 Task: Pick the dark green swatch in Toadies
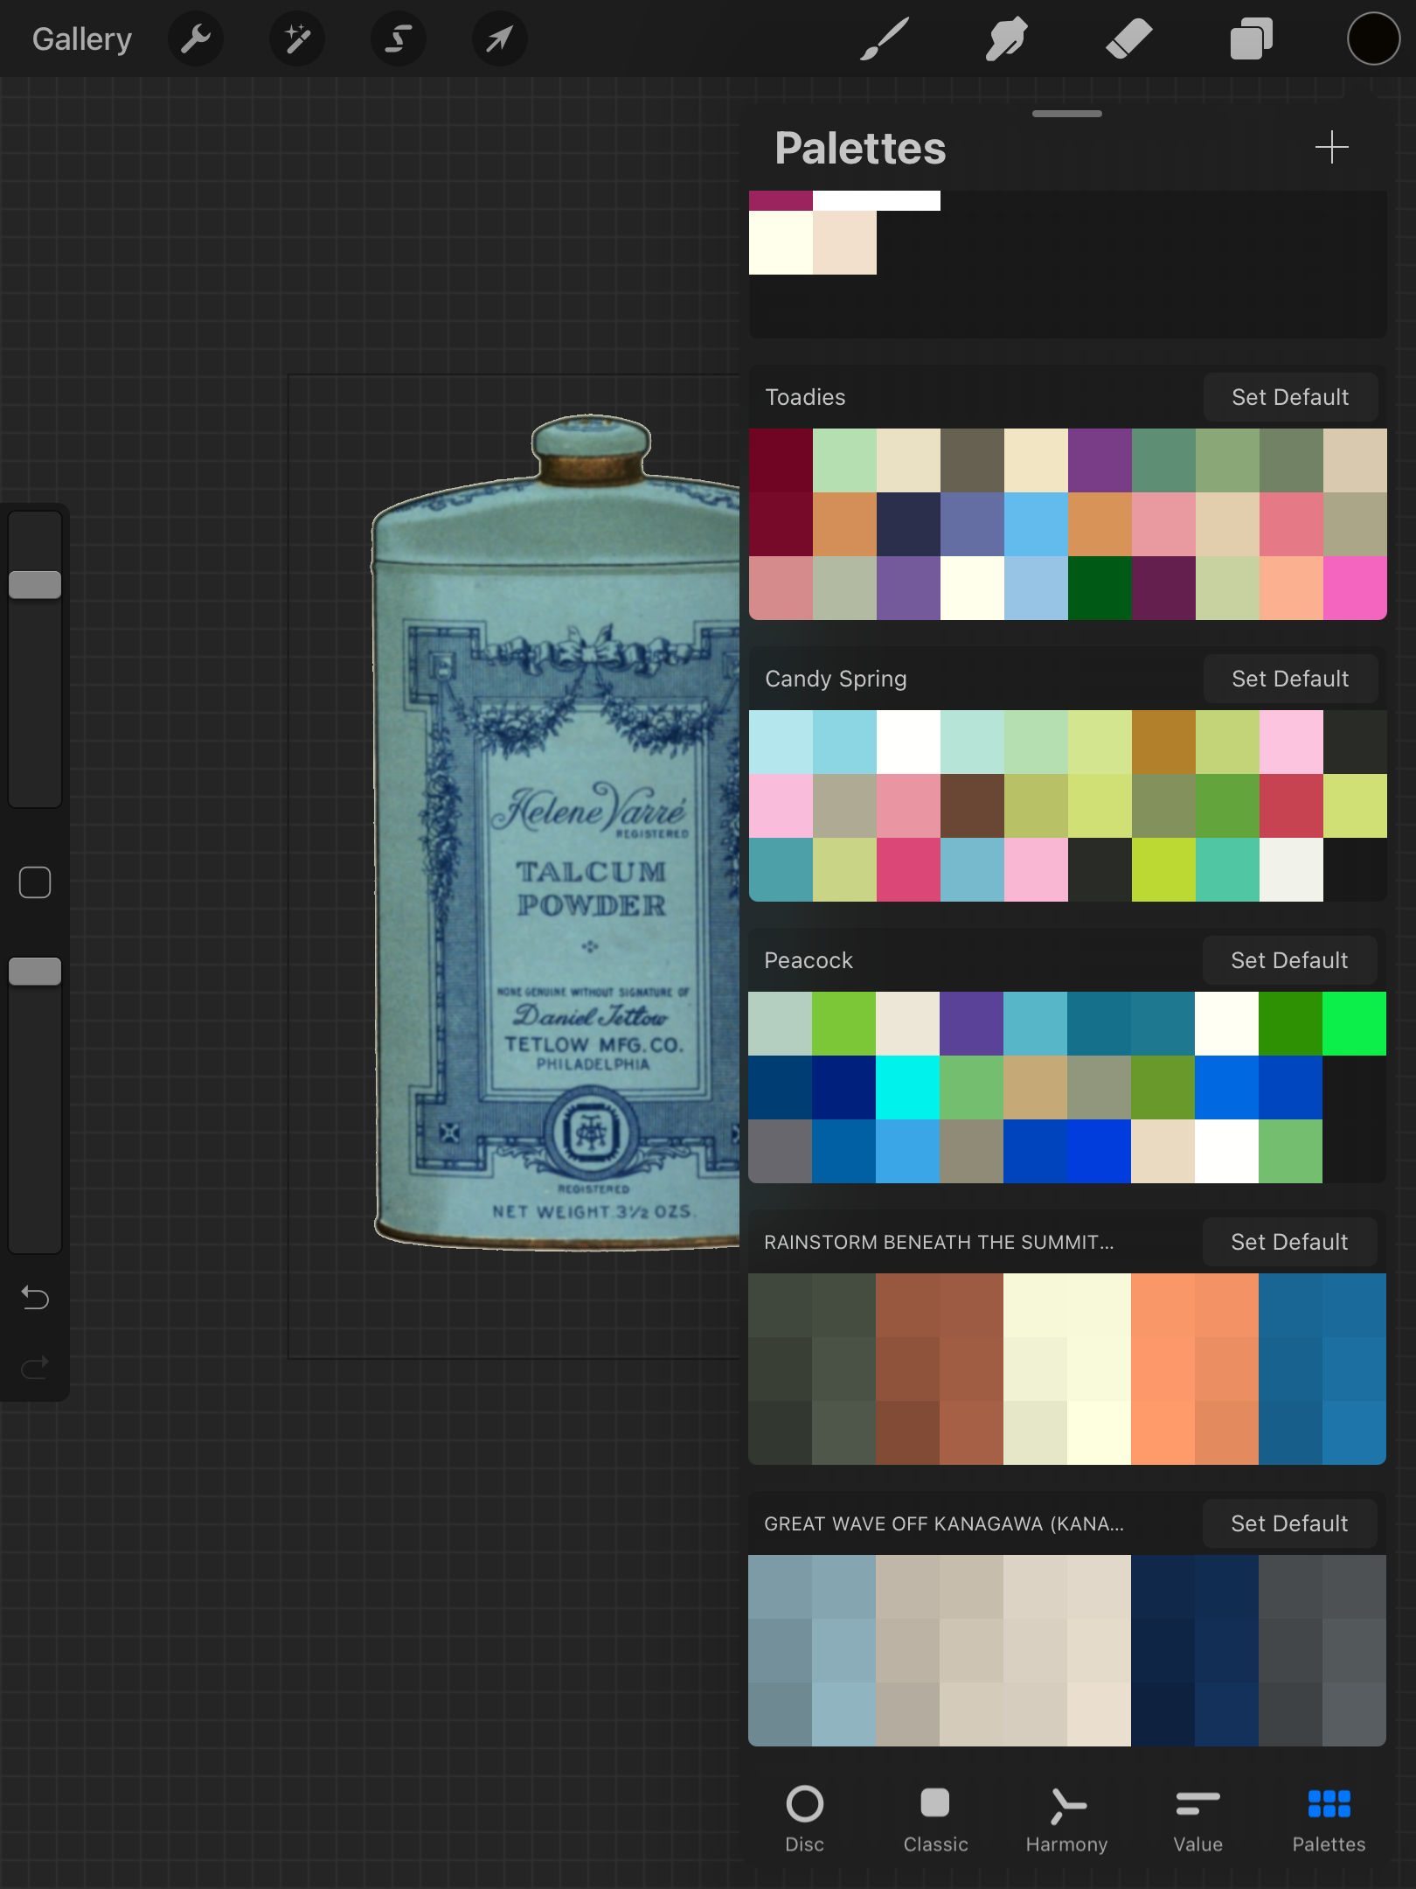(x=1100, y=588)
